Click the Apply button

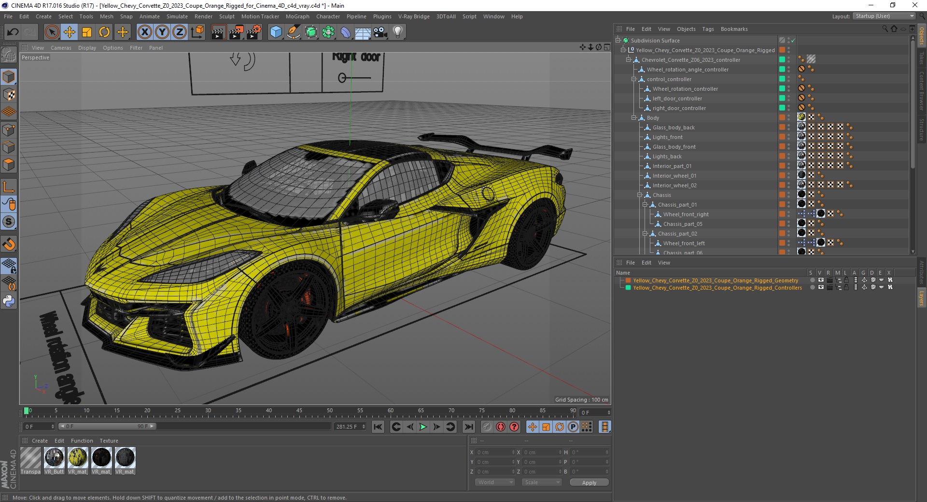[x=589, y=482]
